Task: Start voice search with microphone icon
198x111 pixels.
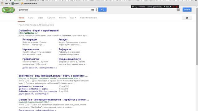Action: [x=96, y=10]
